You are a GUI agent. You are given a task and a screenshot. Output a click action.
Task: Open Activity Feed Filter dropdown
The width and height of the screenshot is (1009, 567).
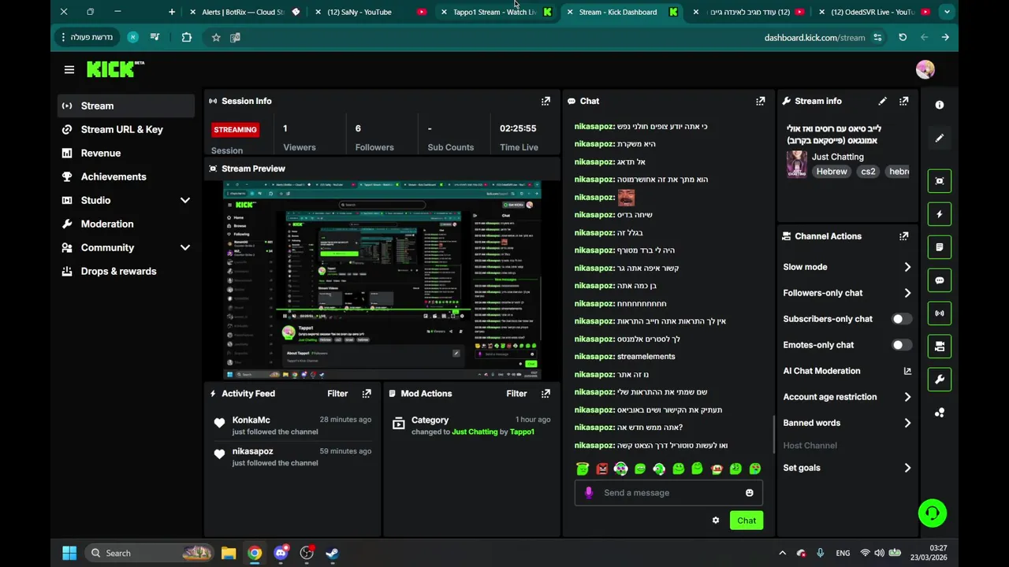337,394
